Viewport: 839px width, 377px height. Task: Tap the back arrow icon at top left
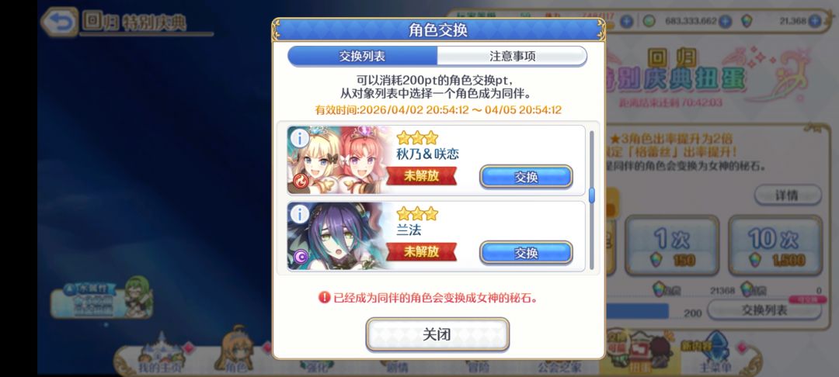point(60,22)
